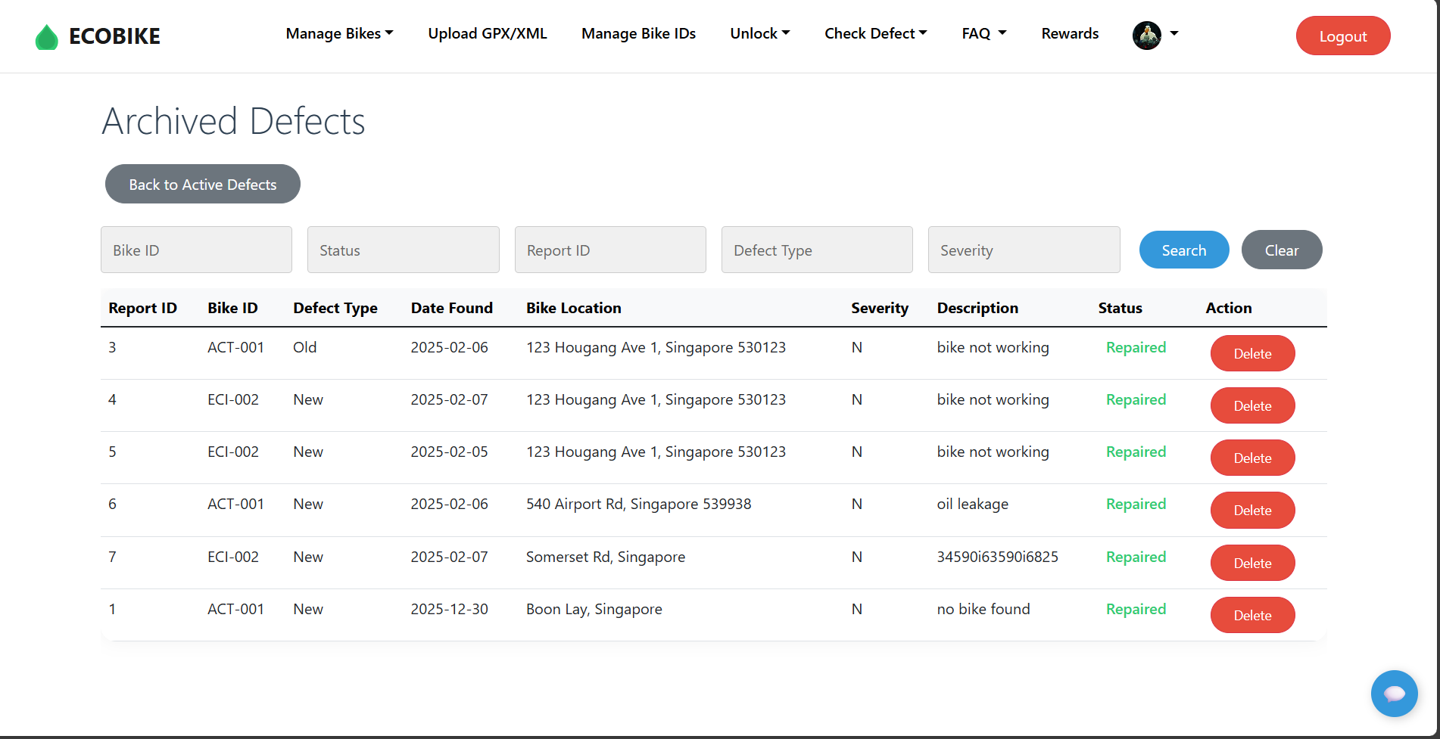The image size is (1440, 739).
Task: Click the Defect Type filter field
Action: click(x=816, y=250)
